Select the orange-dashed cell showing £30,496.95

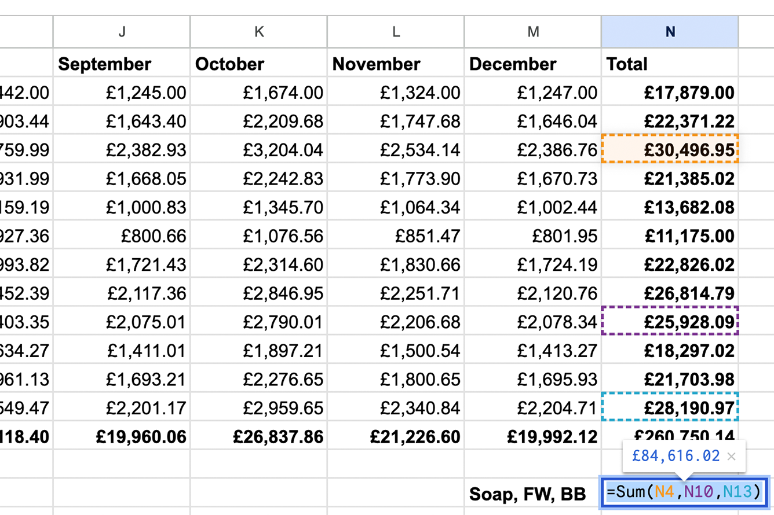pos(669,149)
